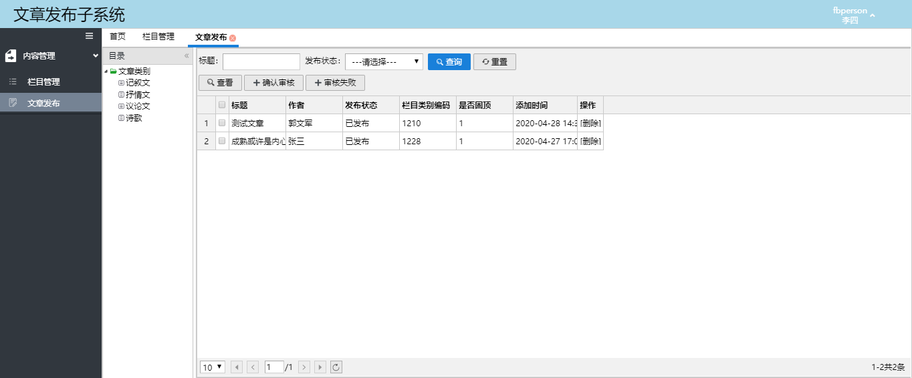Collapse the 内容管理 sidebar section
The width and height of the screenshot is (912, 378).
pos(96,56)
